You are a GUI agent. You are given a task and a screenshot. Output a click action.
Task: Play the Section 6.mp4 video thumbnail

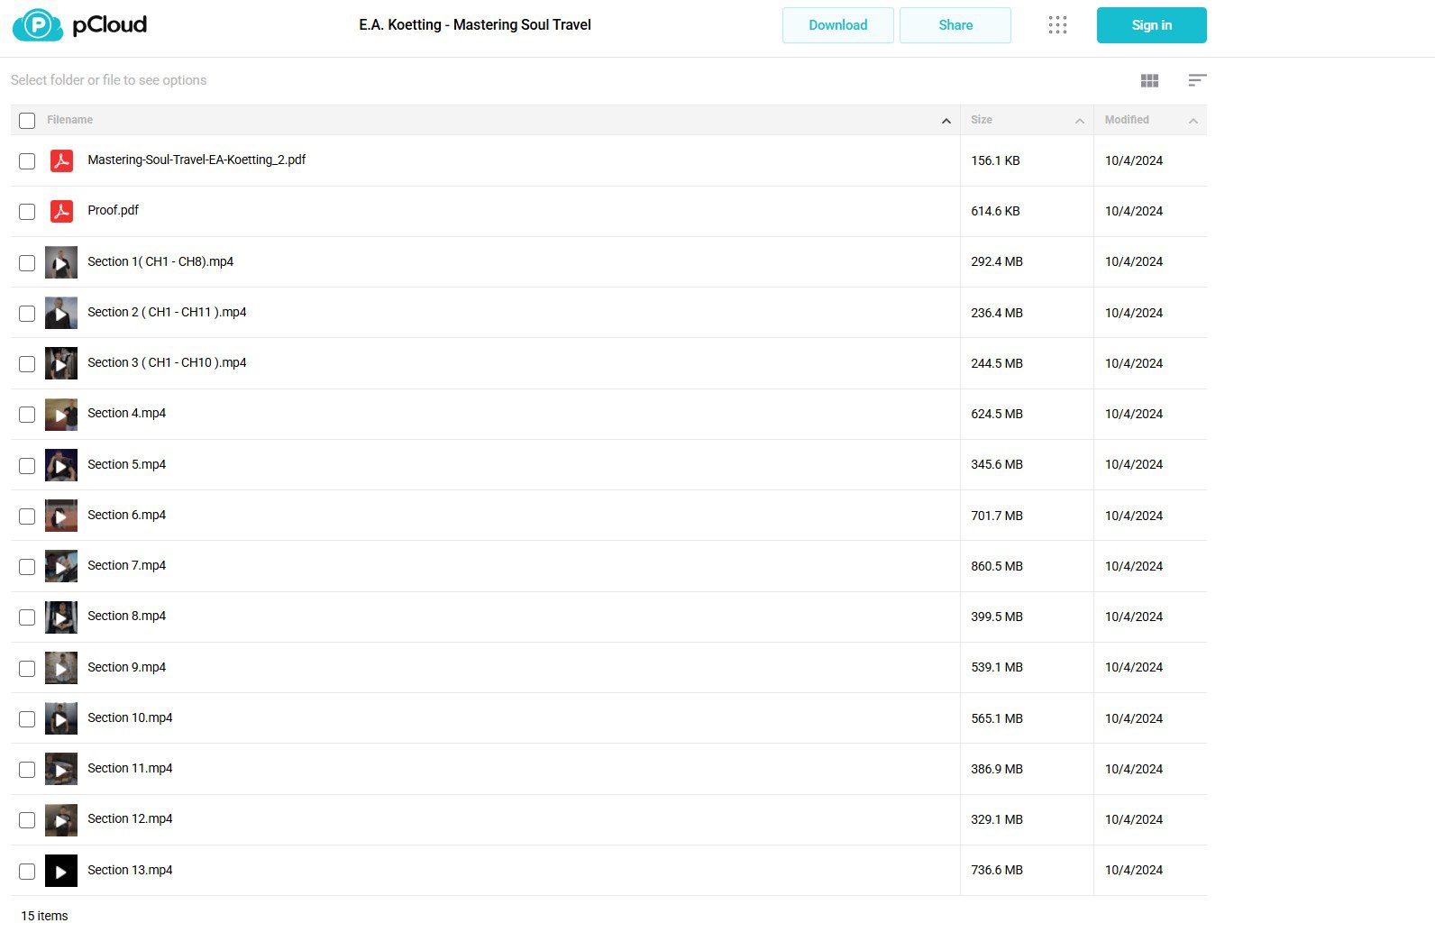click(x=61, y=516)
